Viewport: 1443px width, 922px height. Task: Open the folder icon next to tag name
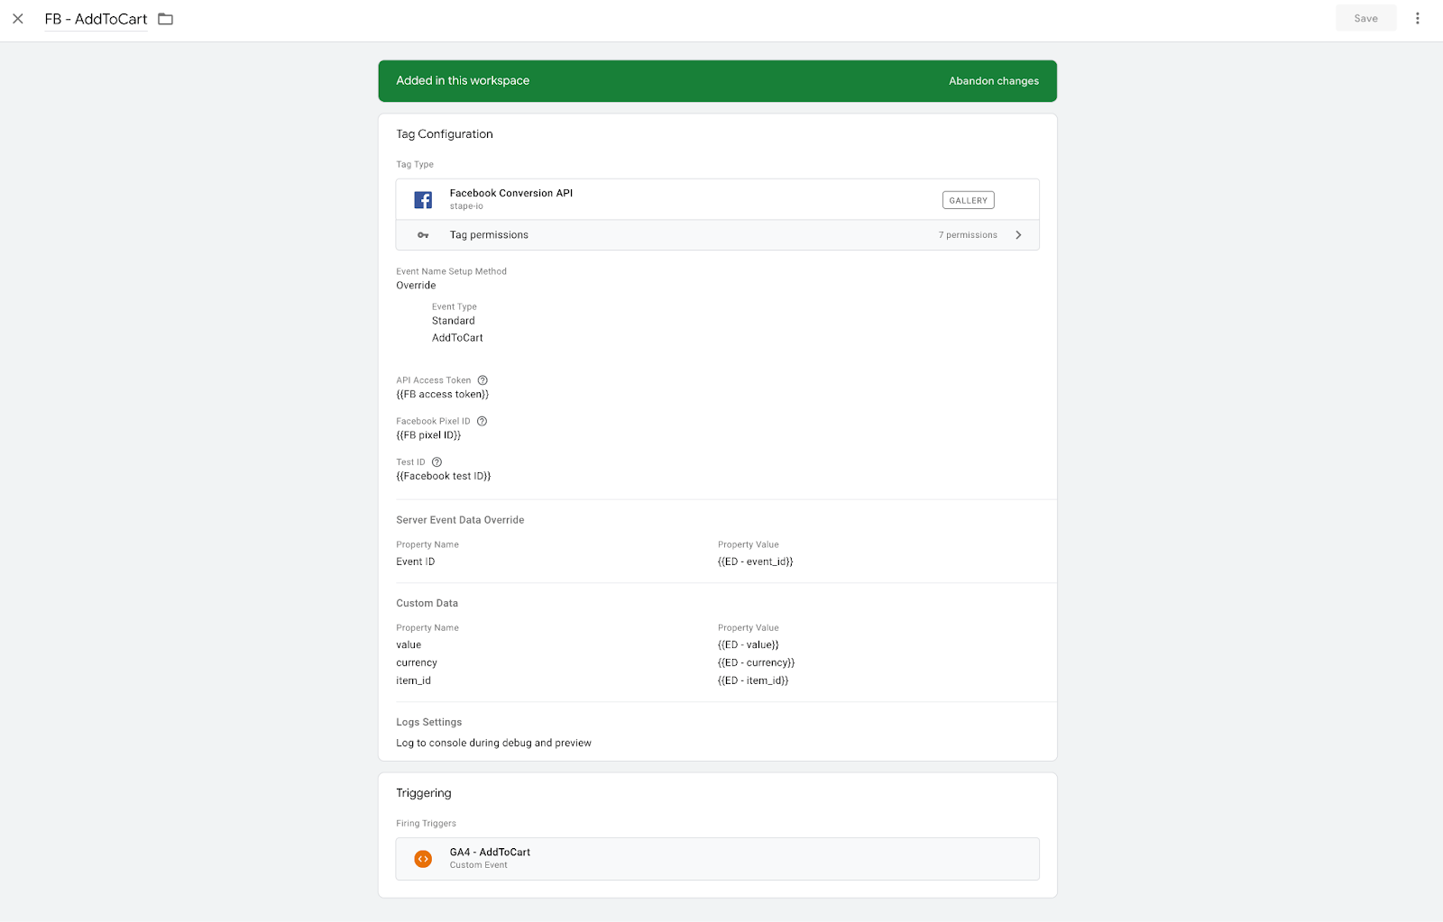[x=166, y=19]
